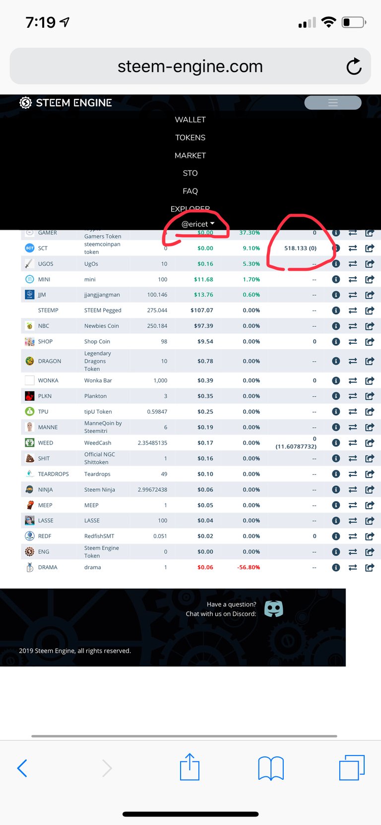Open Discord chat via the Discord icon

(x=273, y=608)
